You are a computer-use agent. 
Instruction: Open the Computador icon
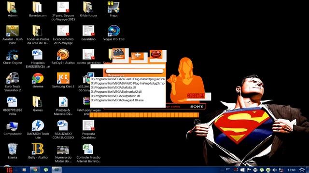click(x=13, y=128)
